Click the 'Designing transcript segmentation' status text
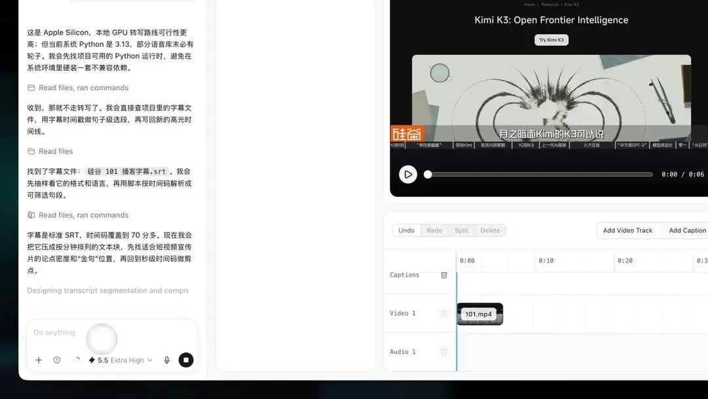 (x=108, y=291)
